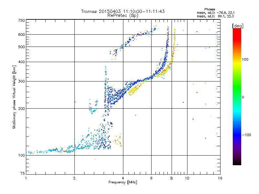Select the subtitle 'RwPretec (8p)'
Viewport: 259px width, 194px height.
tap(123, 16)
